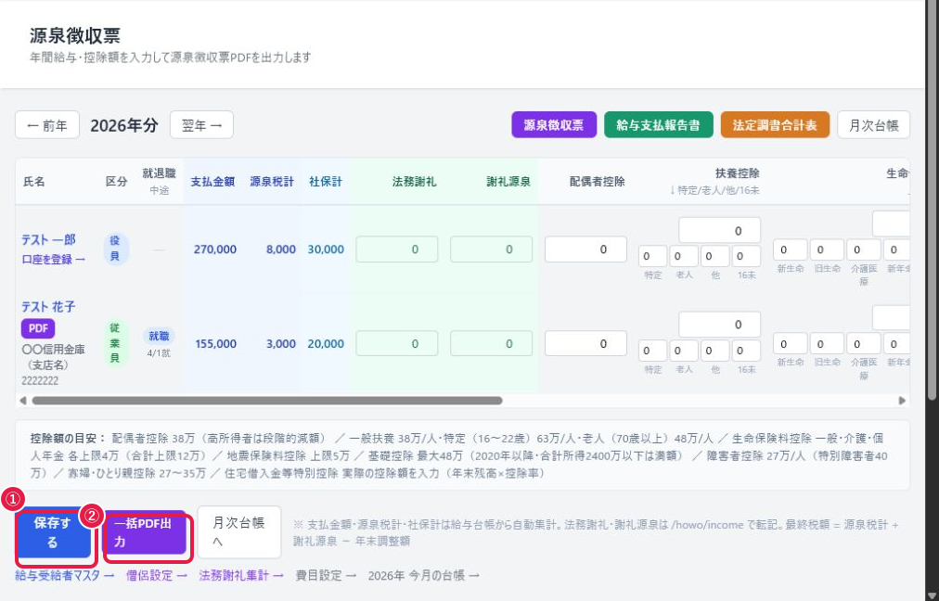Focus 新生命 field in テスト 一郎 row
The image size is (939, 601).
791,249
